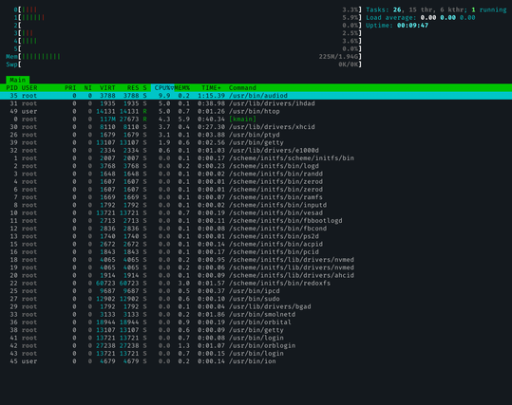
Task: Select the /scheme/initfs/bin/ramfs process
Action: click(256, 197)
